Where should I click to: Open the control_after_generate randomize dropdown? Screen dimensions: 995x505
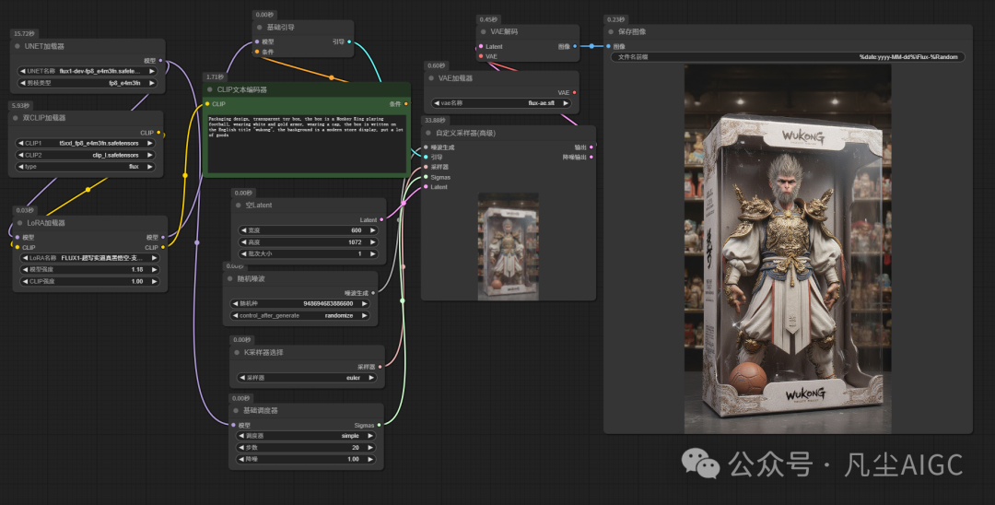(x=300, y=315)
